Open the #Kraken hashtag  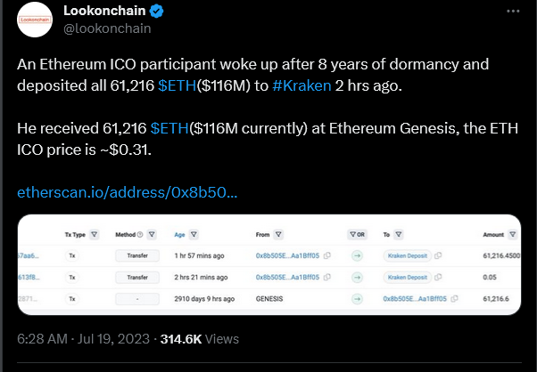click(x=302, y=85)
